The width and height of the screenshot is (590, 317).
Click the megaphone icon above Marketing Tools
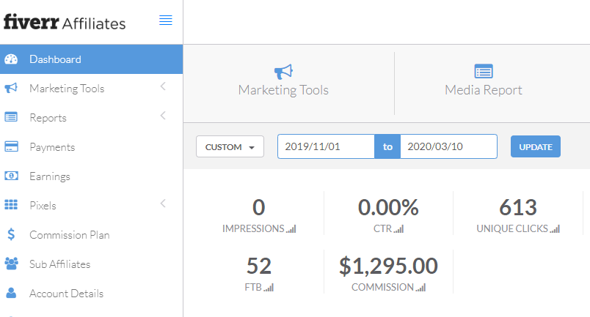point(283,71)
